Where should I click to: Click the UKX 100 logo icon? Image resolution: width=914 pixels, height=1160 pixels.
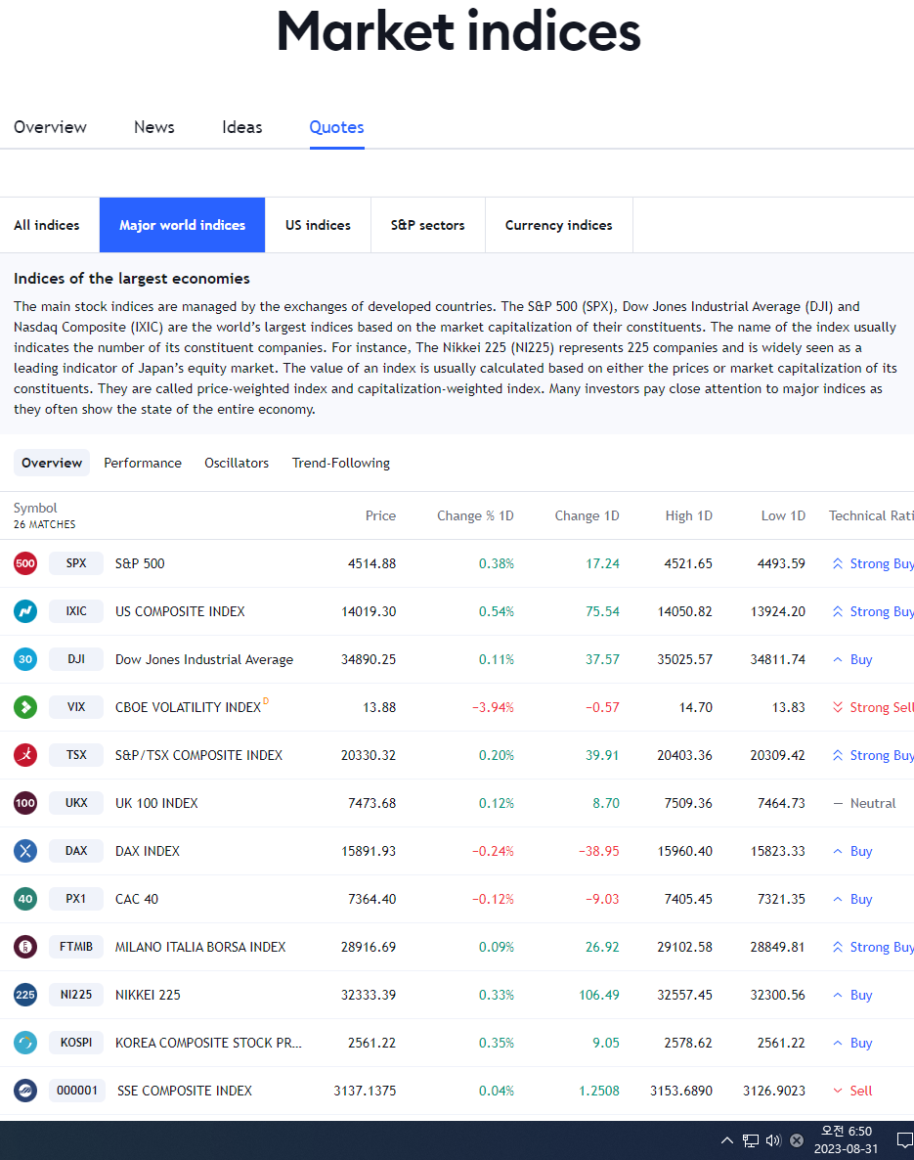(x=25, y=803)
